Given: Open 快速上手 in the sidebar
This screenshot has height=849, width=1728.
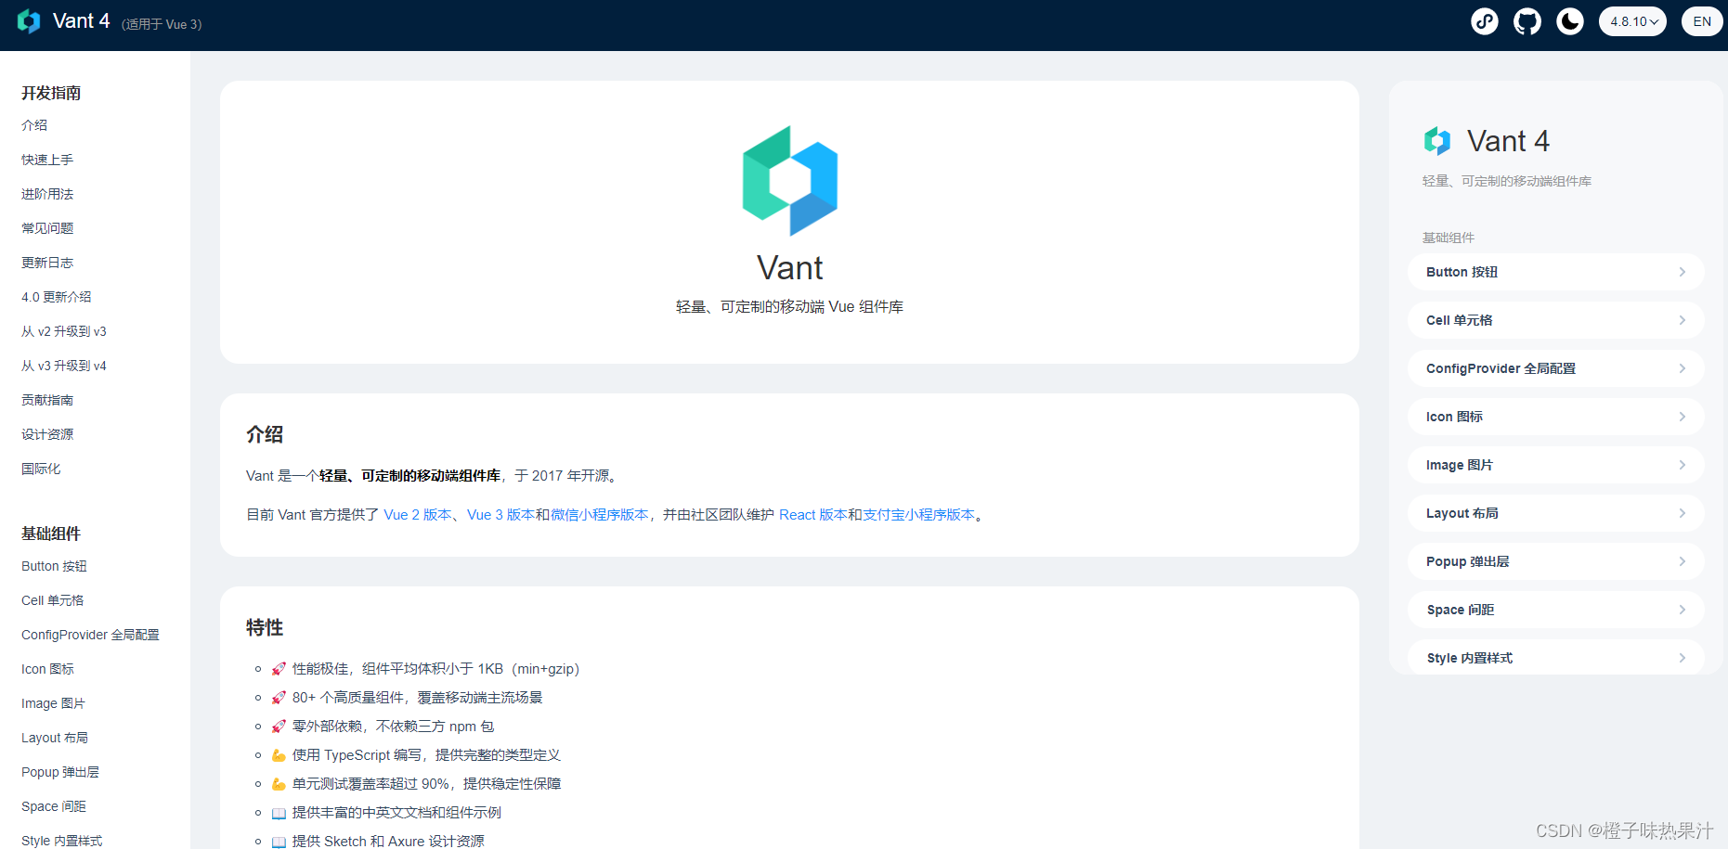Looking at the screenshot, I should (x=47, y=160).
